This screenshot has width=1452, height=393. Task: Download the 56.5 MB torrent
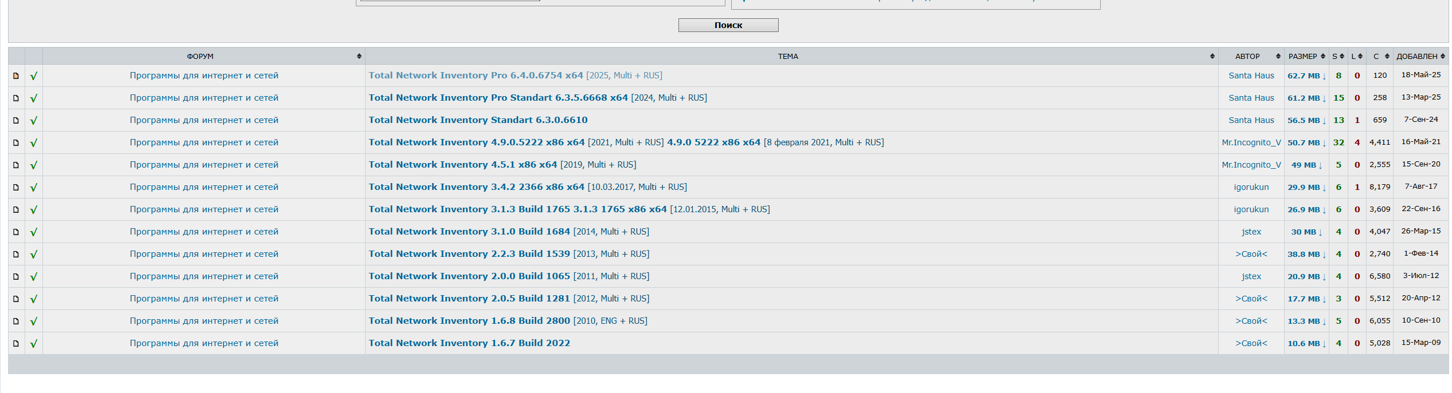click(x=1306, y=120)
